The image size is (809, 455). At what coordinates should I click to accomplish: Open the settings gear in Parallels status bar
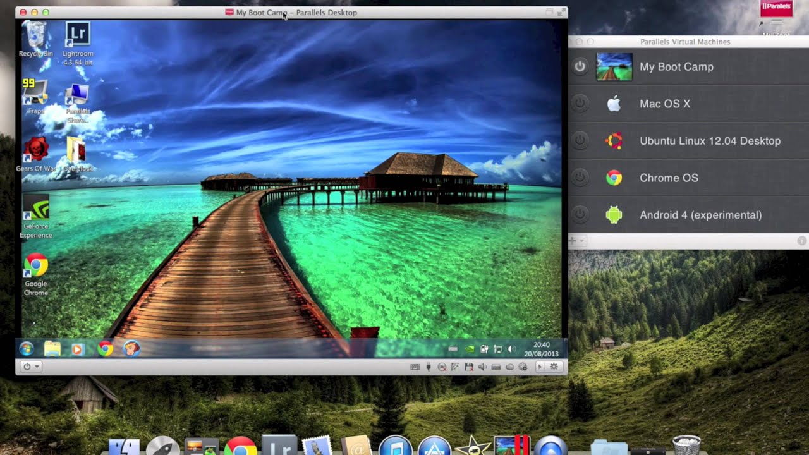coord(554,367)
